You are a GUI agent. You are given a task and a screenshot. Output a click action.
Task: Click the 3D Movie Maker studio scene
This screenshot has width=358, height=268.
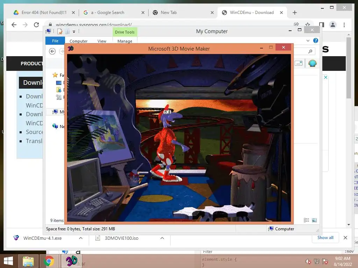tap(179, 137)
